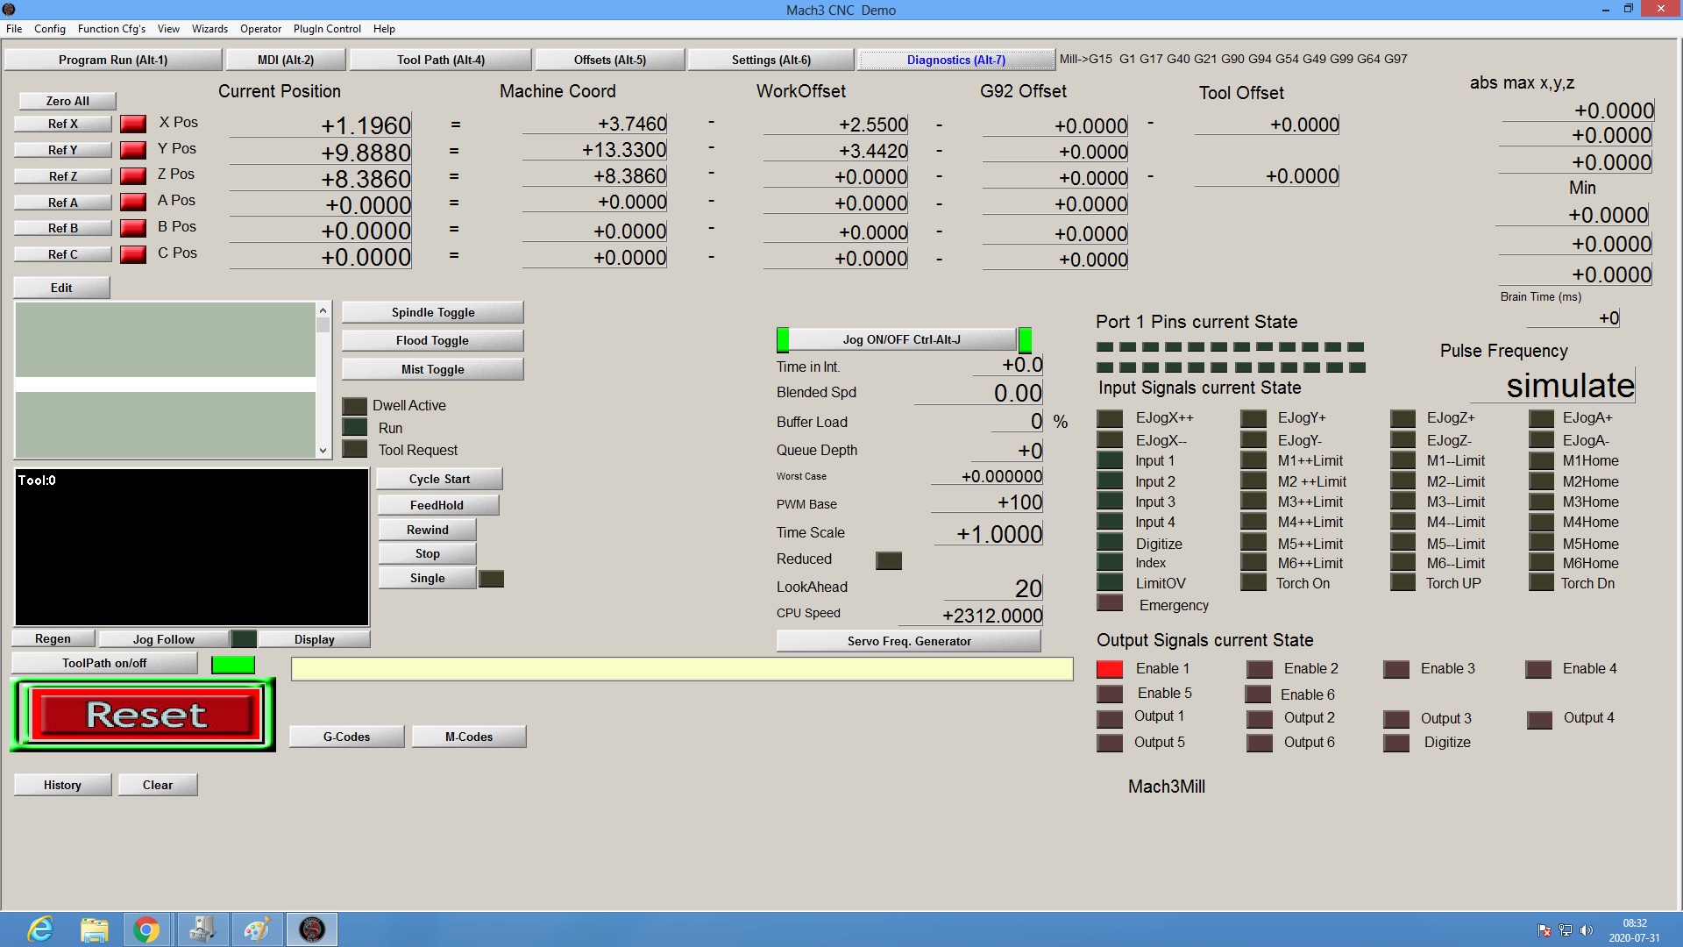Toggle Single step mode
1683x947 pixels.
(x=427, y=579)
